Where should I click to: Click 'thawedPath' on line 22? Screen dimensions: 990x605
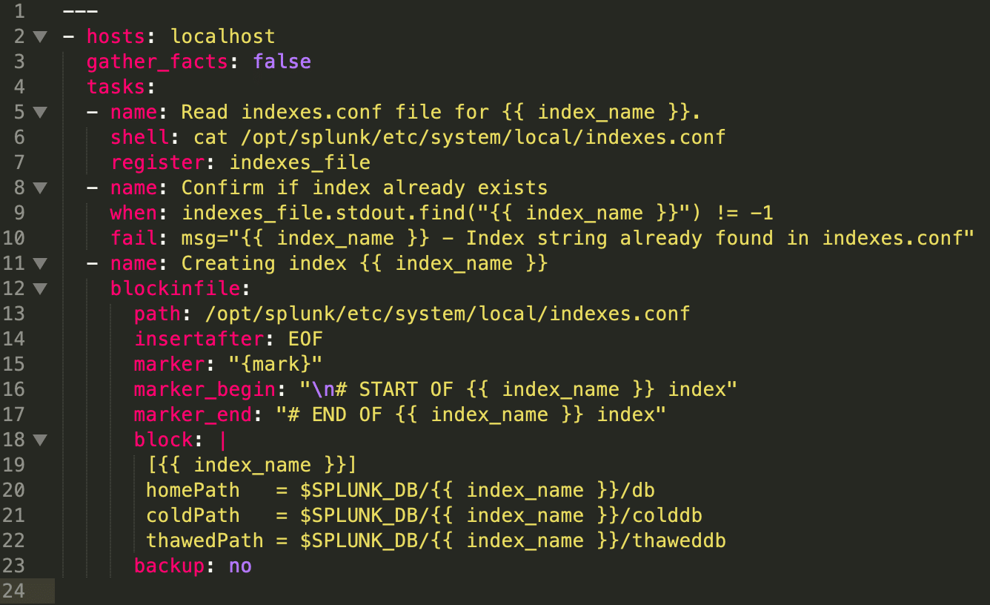tap(205, 540)
